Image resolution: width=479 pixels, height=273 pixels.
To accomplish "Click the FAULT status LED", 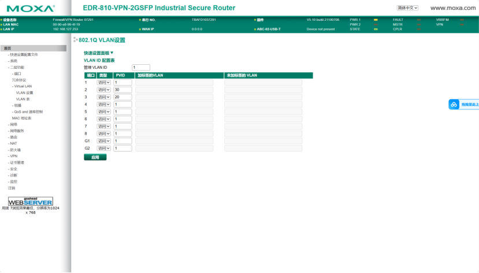I will point(419,20).
